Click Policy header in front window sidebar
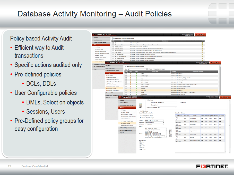Screen dimensions: 234x175 [x=127, y=108]
